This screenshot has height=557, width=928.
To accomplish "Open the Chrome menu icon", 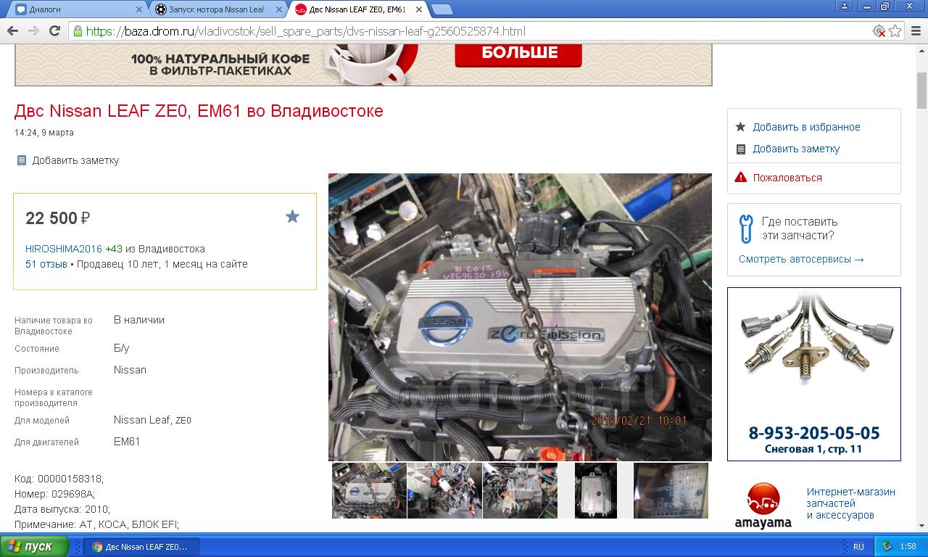I will pyautogui.click(x=915, y=31).
